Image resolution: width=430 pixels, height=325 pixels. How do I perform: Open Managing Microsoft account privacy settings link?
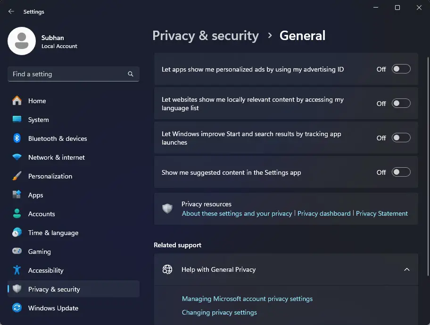247,299
